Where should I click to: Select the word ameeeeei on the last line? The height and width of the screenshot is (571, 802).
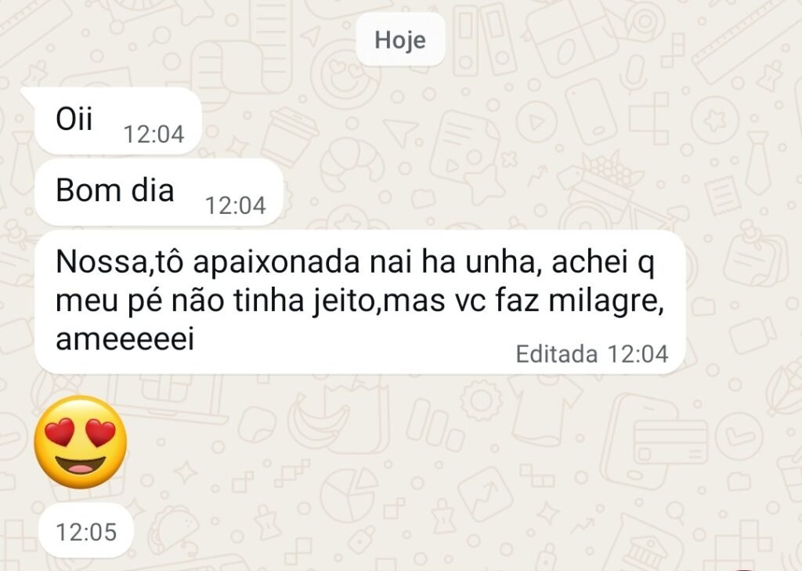[x=125, y=339]
